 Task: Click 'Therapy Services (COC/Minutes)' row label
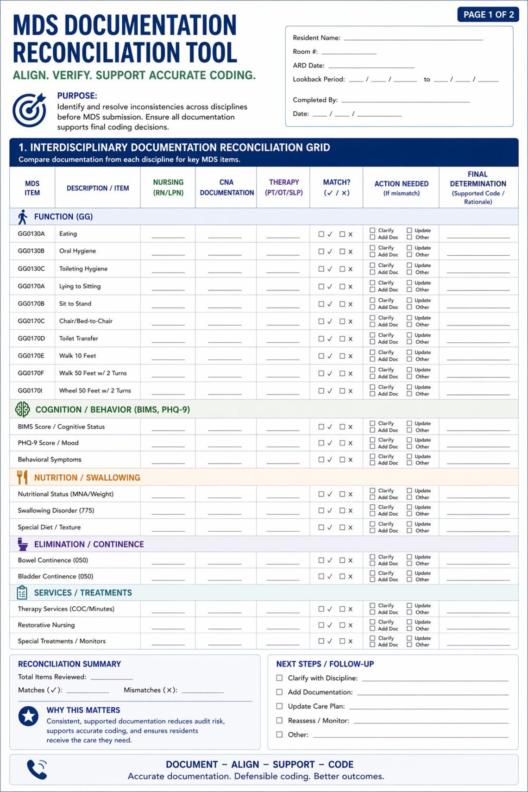point(66,609)
